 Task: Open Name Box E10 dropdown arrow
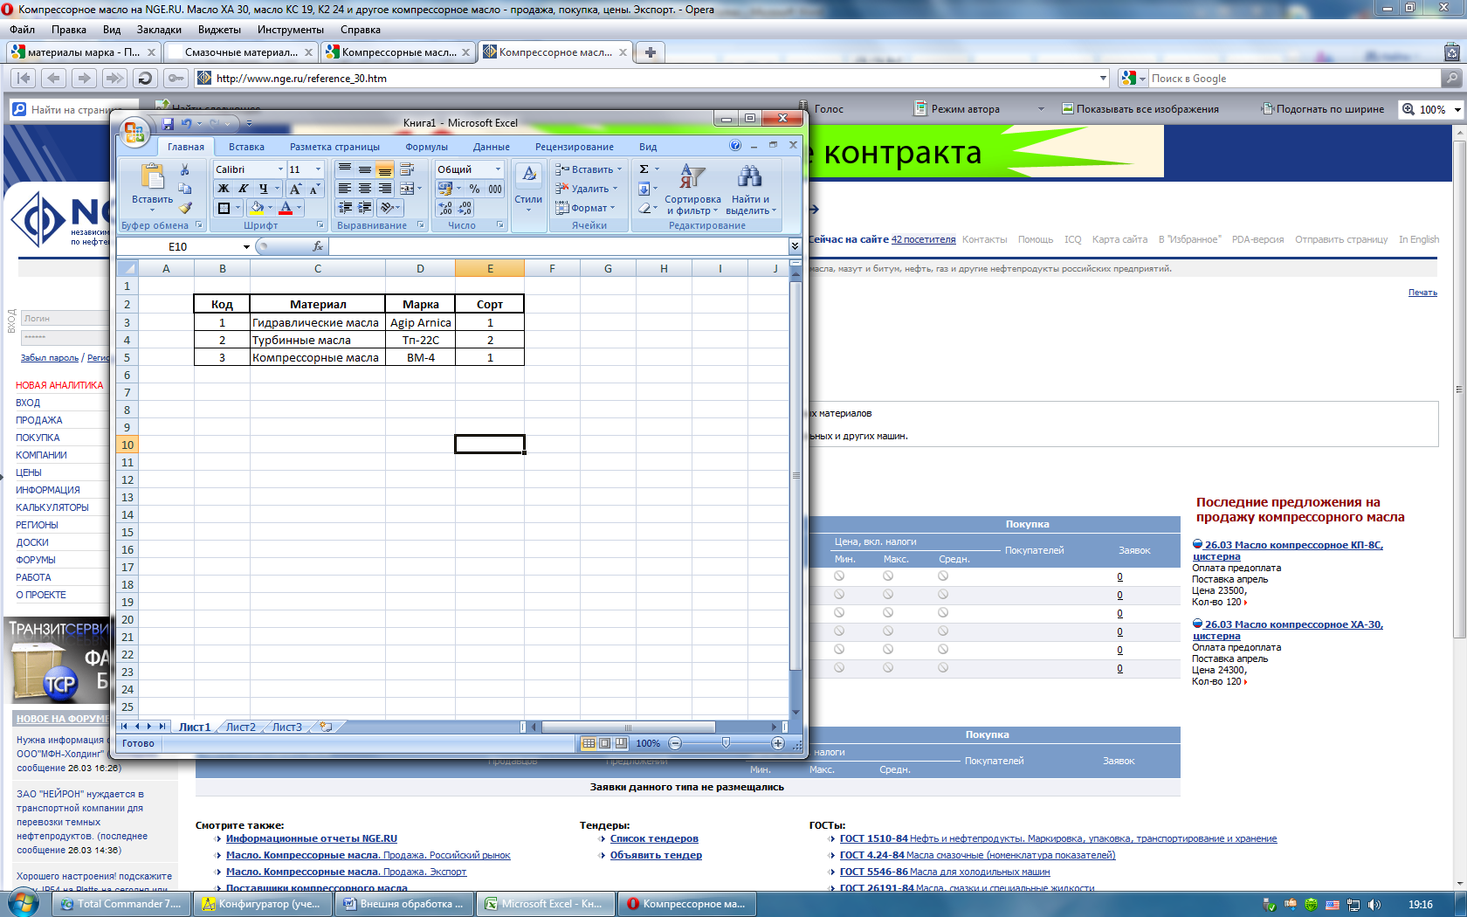(x=246, y=247)
